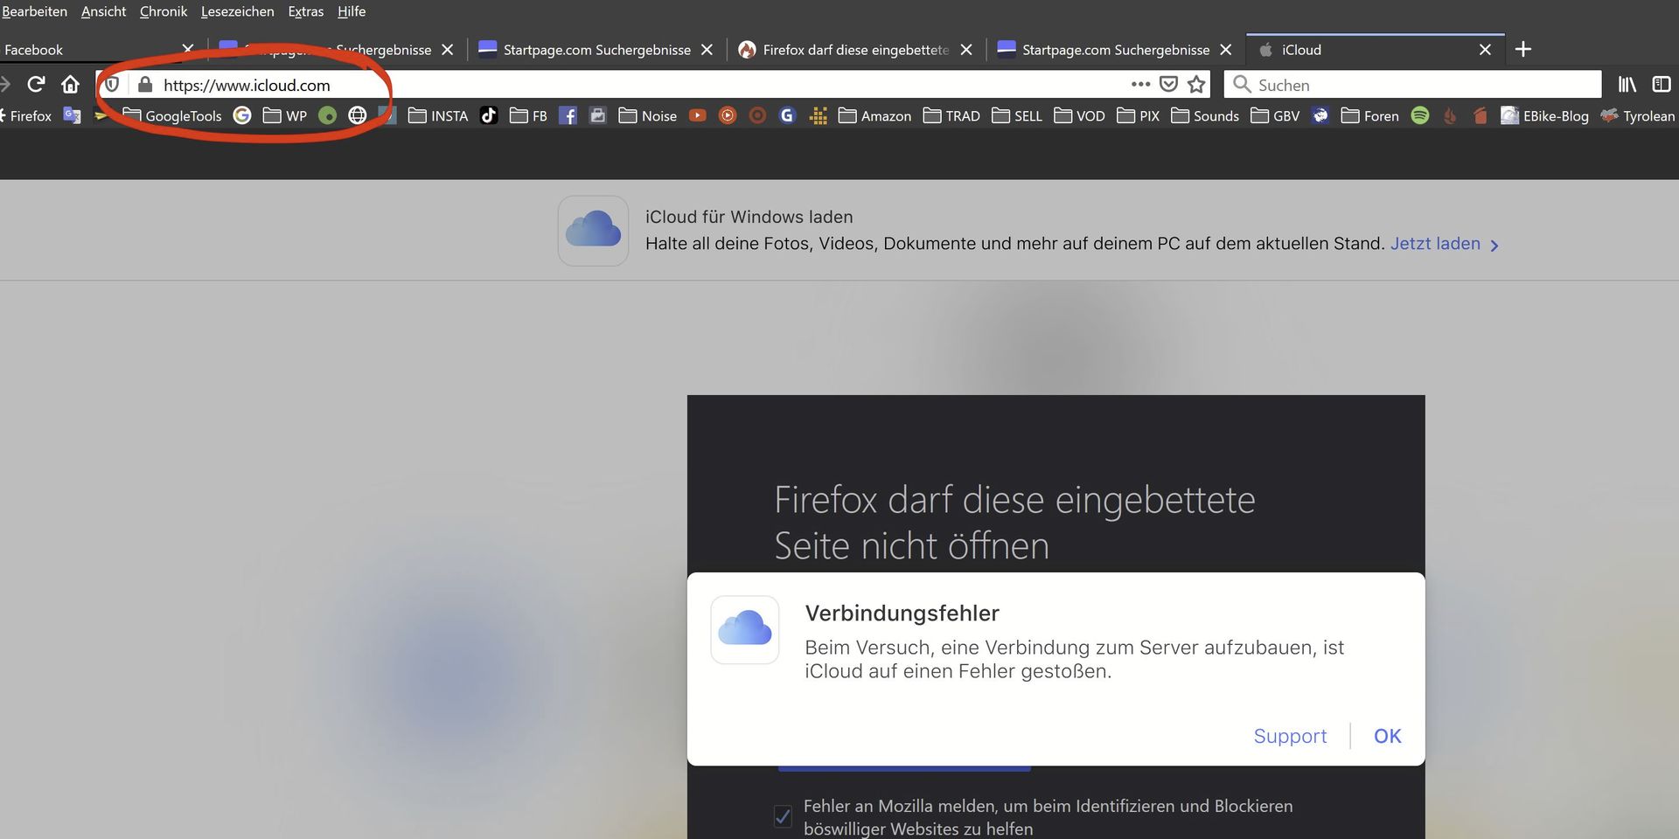Open the Hilfe menu
The width and height of the screenshot is (1679, 839).
[352, 11]
